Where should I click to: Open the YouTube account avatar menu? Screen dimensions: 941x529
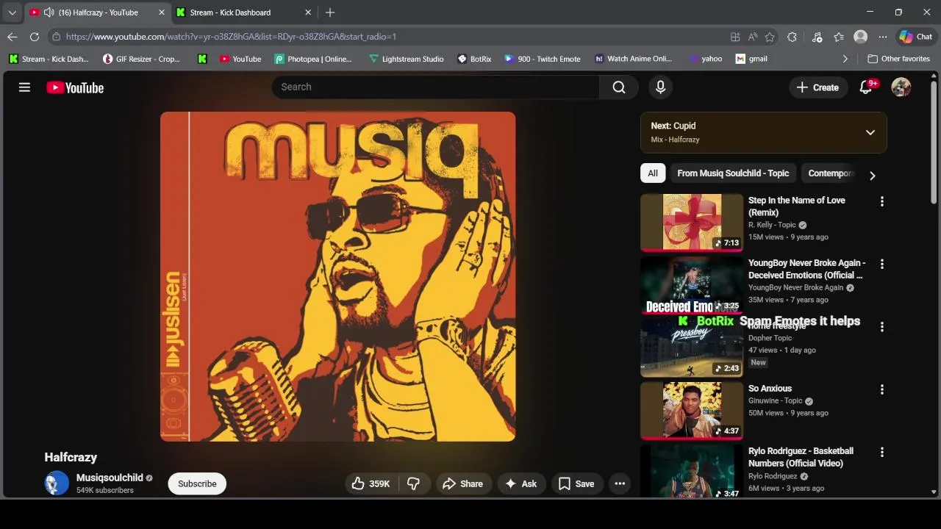click(x=901, y=87)
